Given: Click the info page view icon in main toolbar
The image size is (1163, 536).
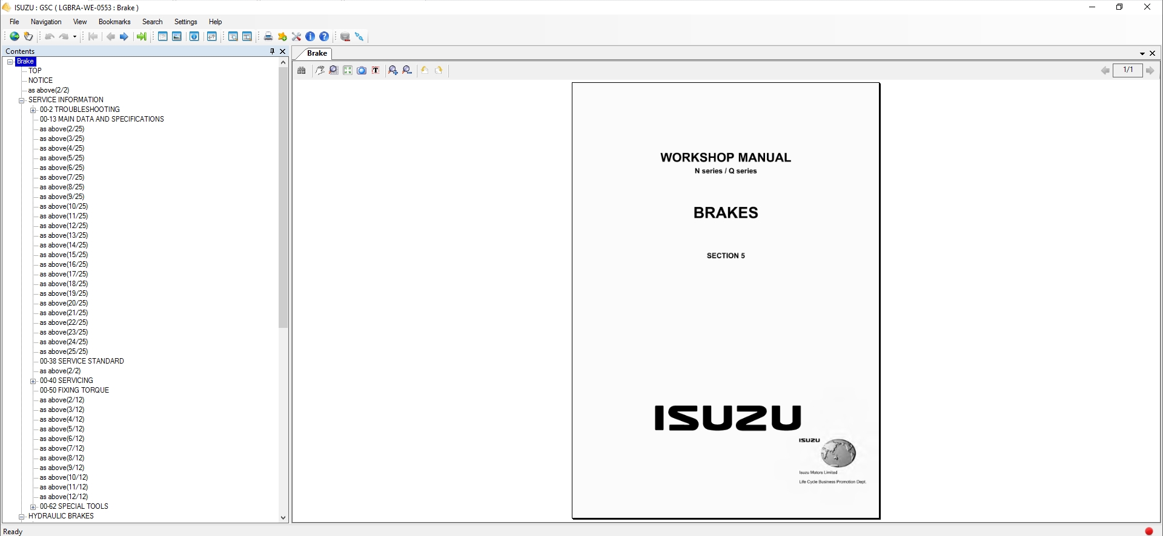Looking at the screenshot, I should (194, 37).
